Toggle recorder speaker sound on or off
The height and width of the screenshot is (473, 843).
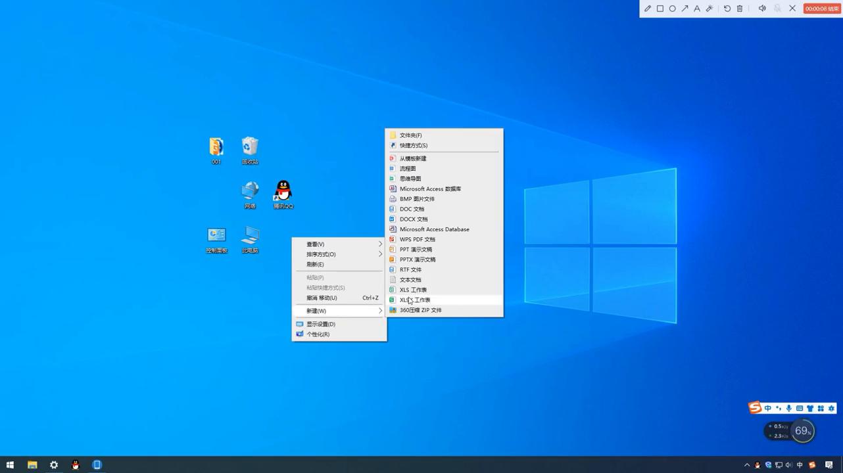(762, 9)
